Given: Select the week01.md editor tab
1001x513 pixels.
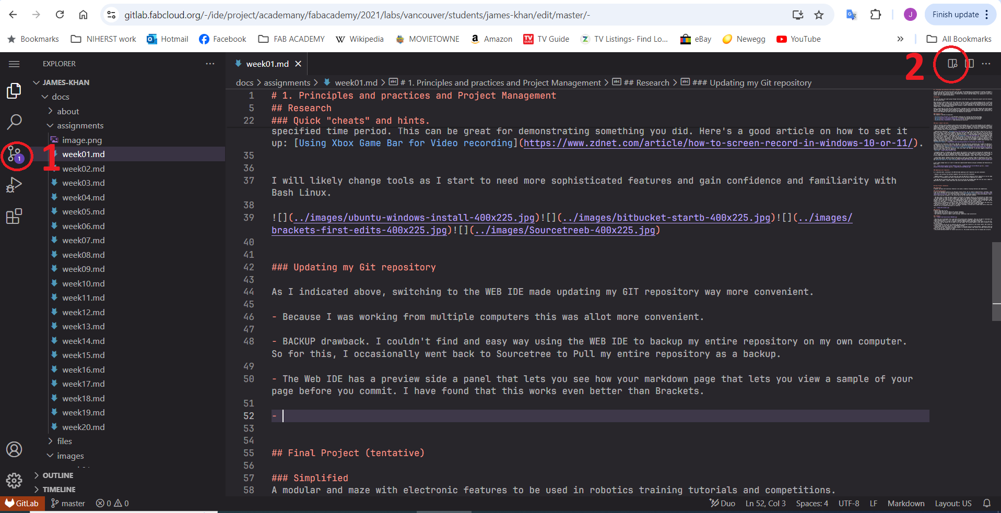Looking at the screenshot, I should click(x=267, y=64).
